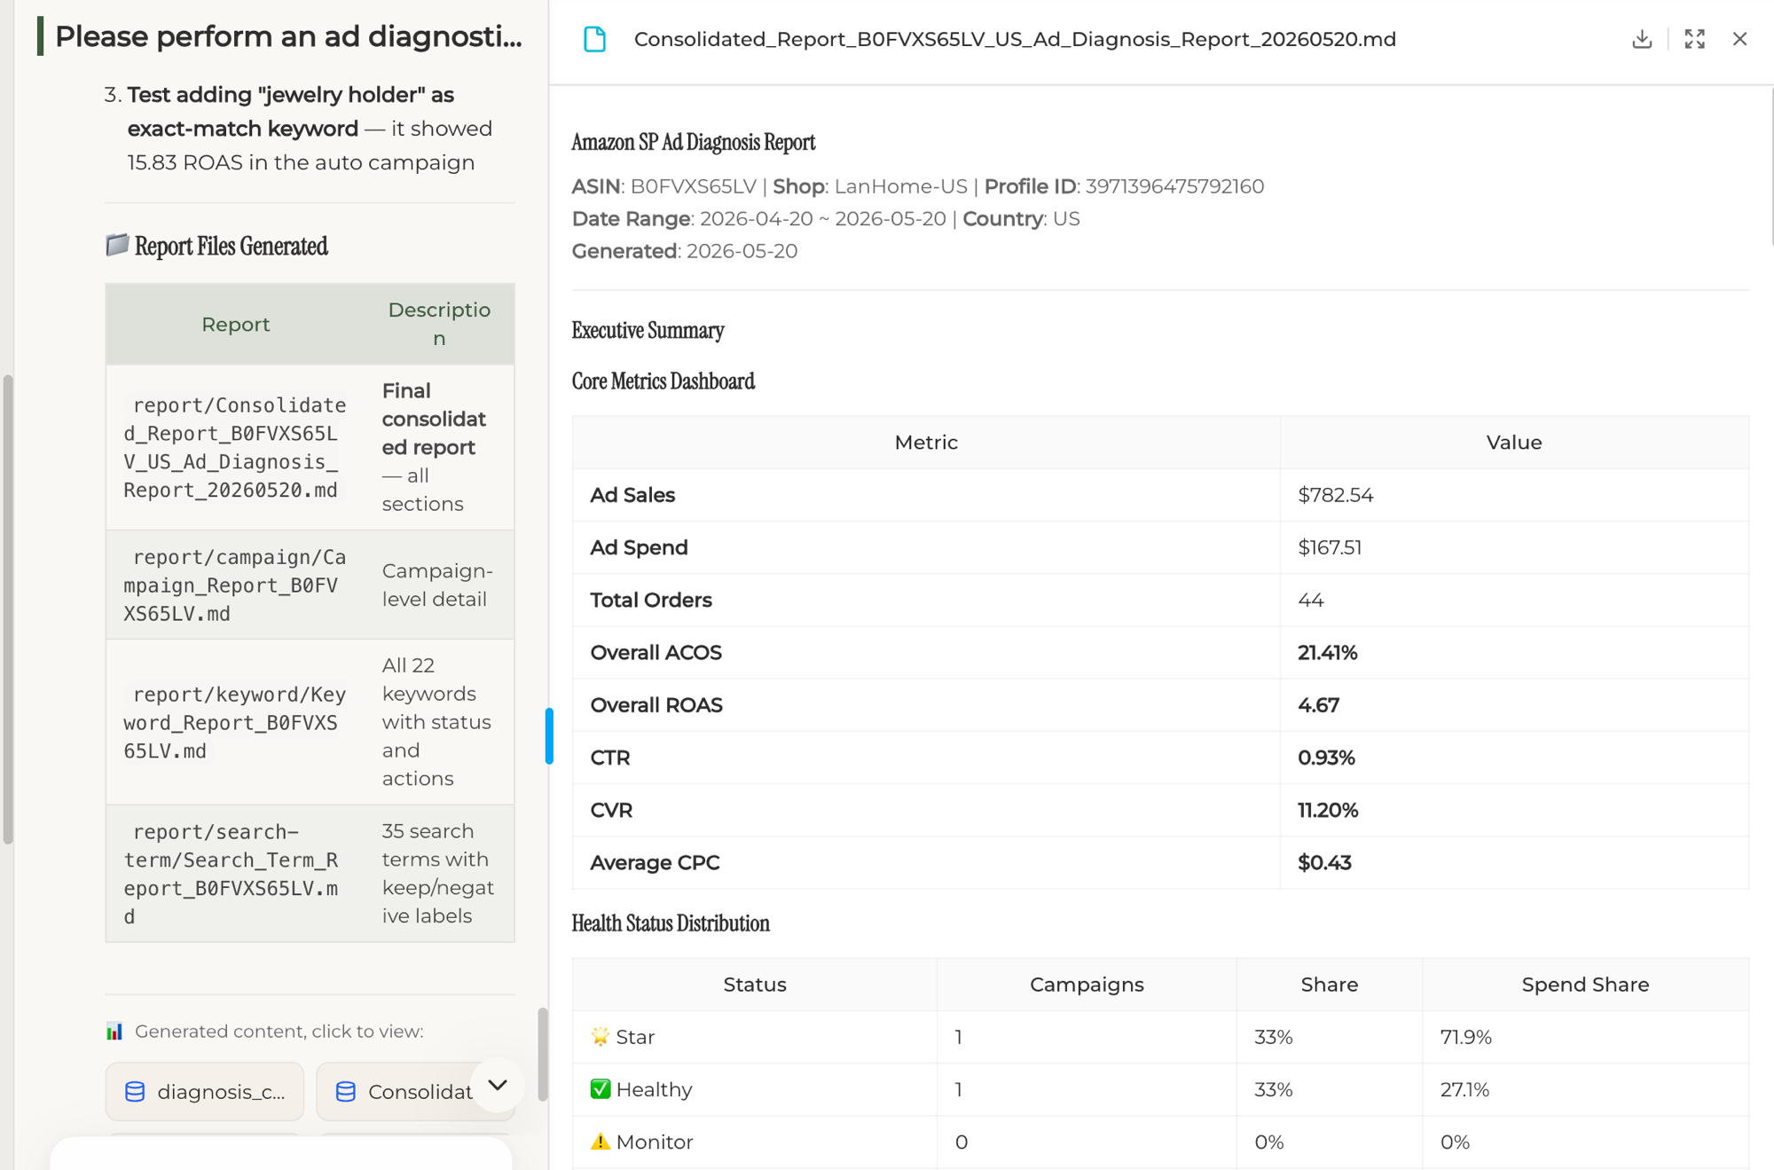Click the Monitor status row label
This screenshot has width=1774, height=1170.
click(x=641, y=1142)
